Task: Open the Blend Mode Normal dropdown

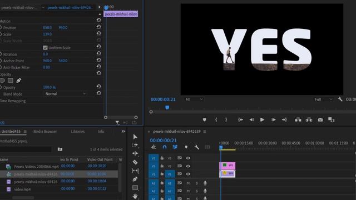Action: 65,94
